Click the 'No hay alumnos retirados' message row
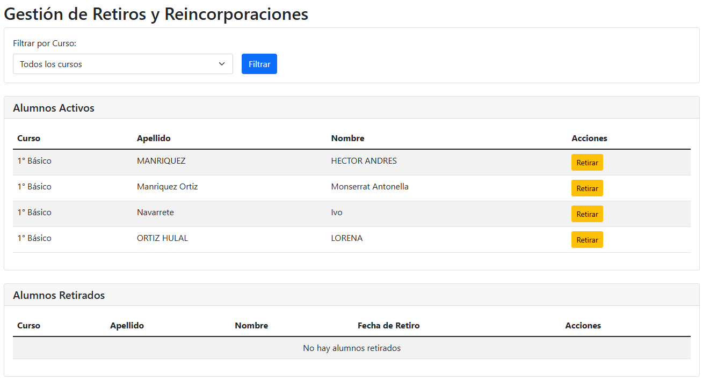This screenshot has width=703, height=381. click(x=351, y=348)
